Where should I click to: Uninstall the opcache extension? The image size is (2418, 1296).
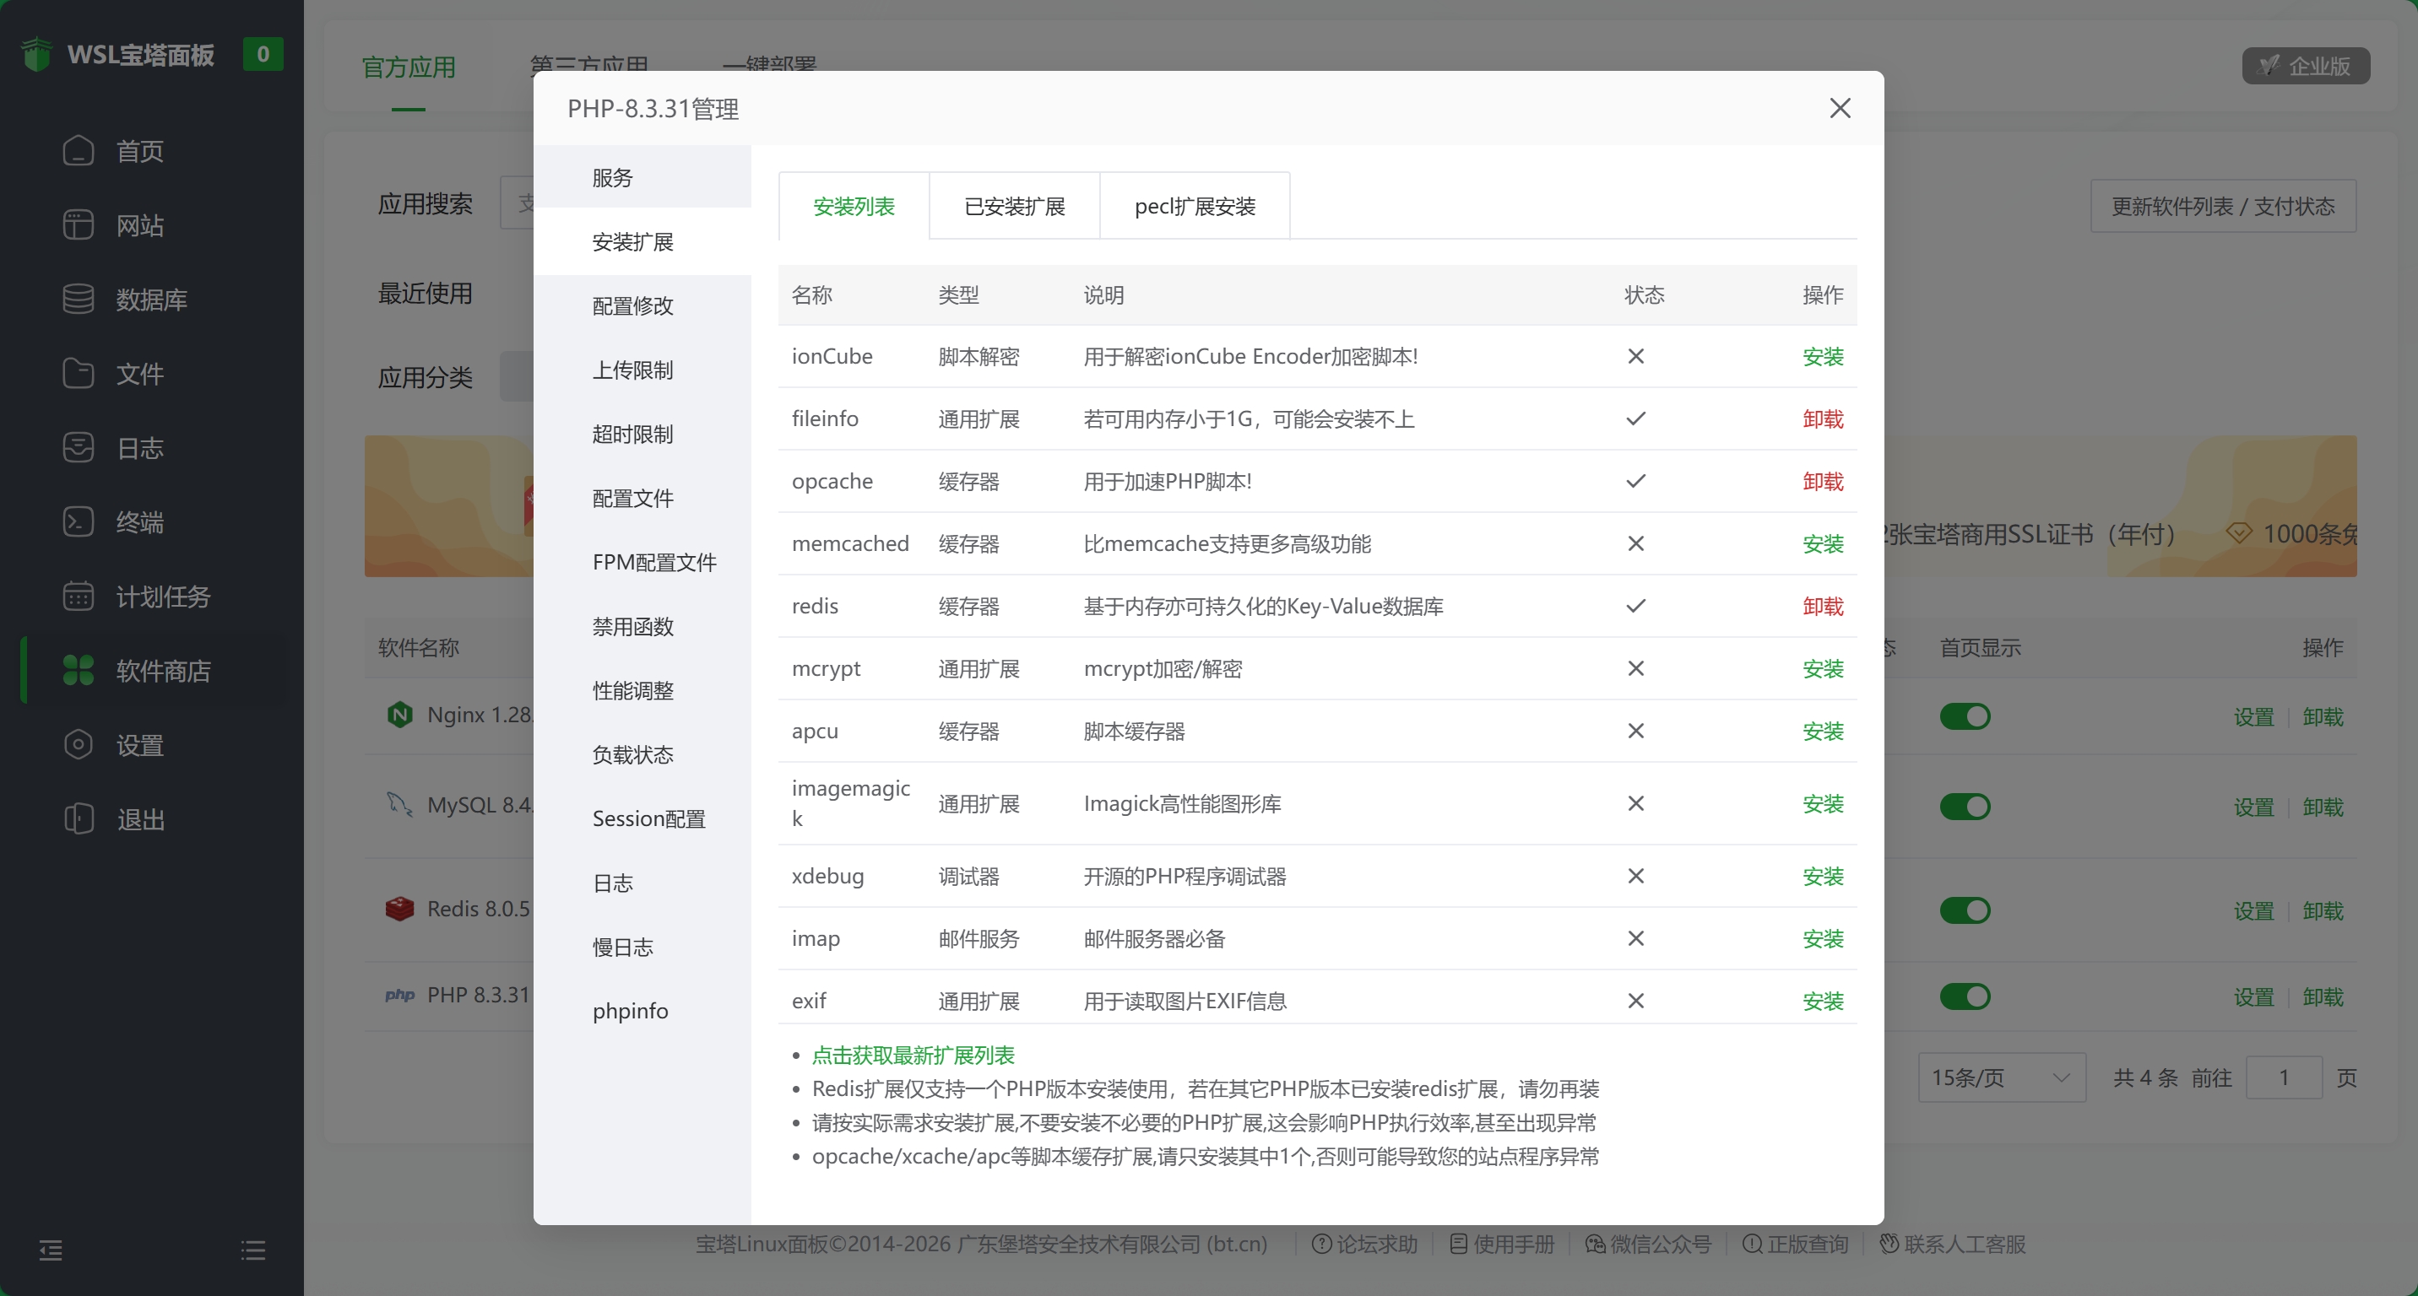1823,481
